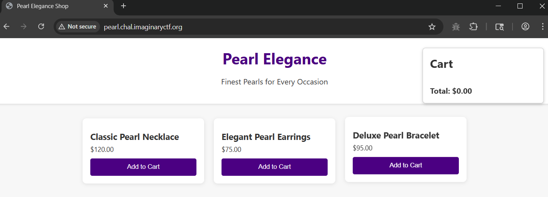548x197 pixels.
Task: Add Classic Pearl Necklace to cart
Action: click(x=143, y=167)
